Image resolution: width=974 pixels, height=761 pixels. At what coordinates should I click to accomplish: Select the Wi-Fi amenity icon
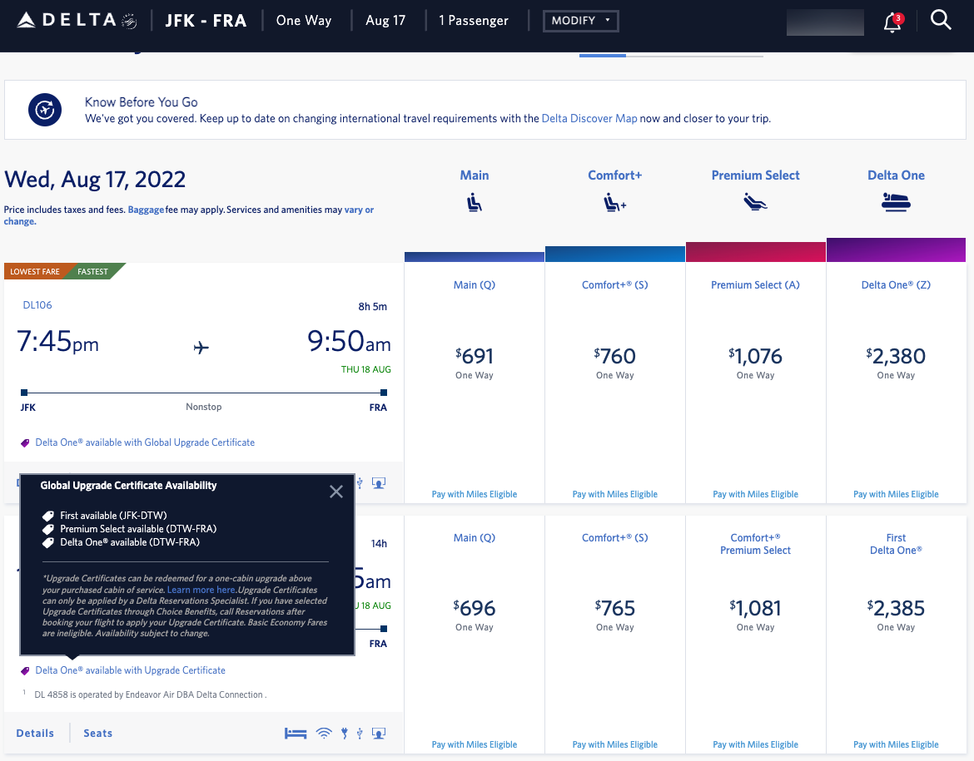pos(324,733)
